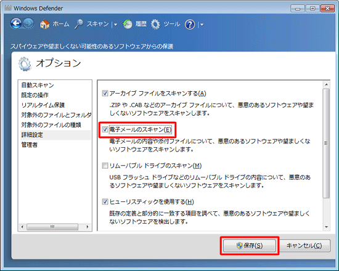The width and height of the screenshot is (339, 271).
Task: Select 対象外のファイルとフォルダ in the list
Action: tap(56, 115)
